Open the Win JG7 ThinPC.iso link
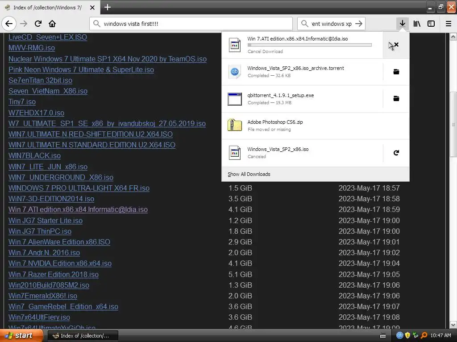This screenshot has height=342, width=457. [40, 232]
